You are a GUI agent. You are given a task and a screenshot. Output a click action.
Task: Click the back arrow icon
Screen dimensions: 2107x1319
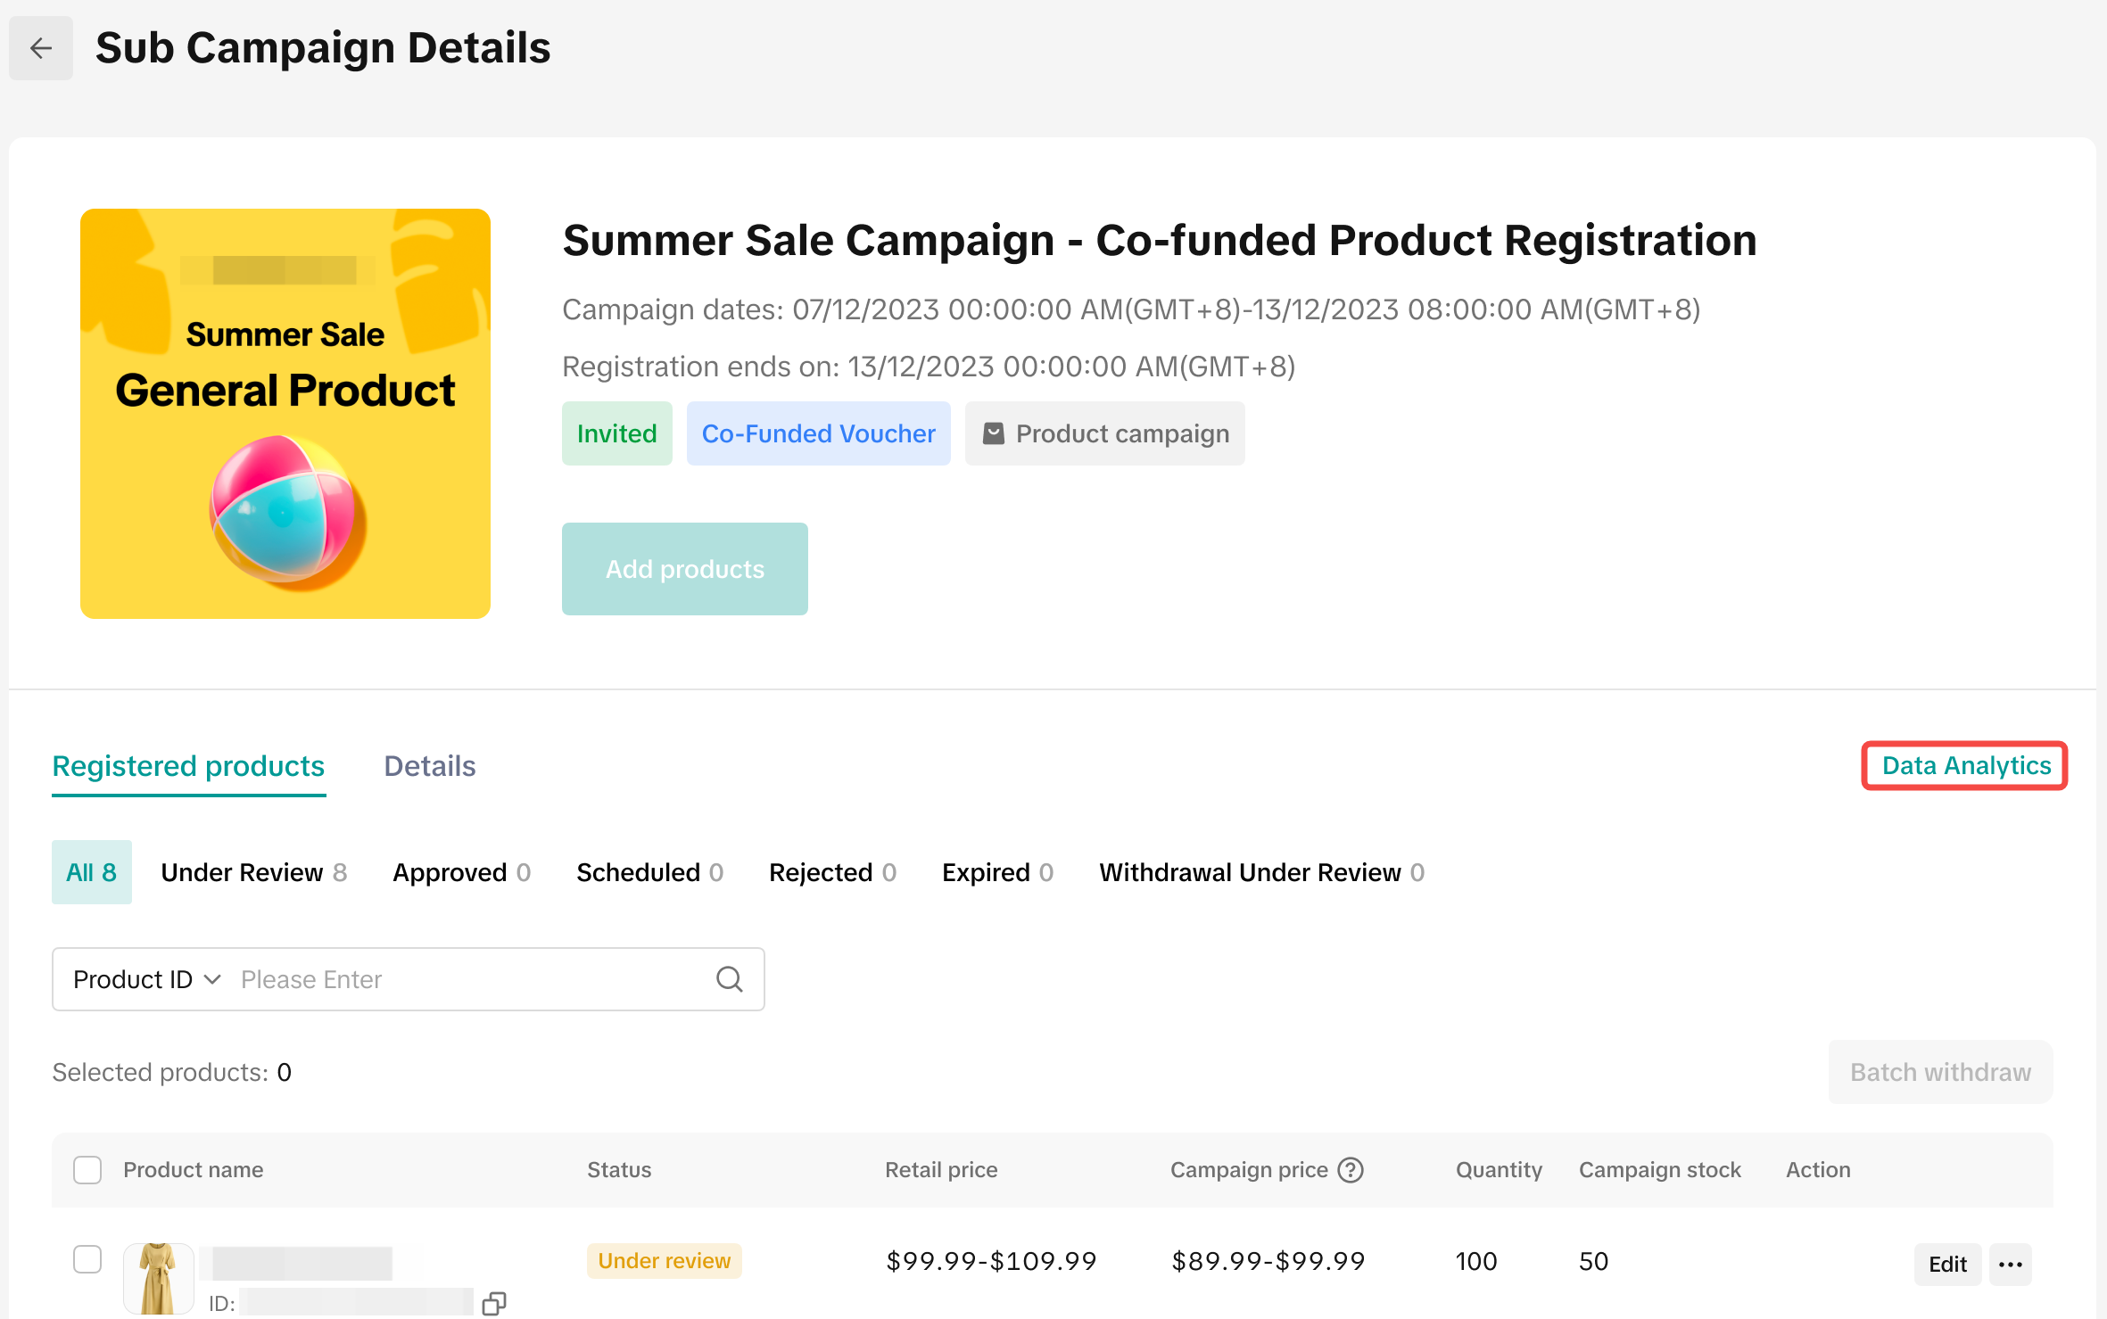41,48
